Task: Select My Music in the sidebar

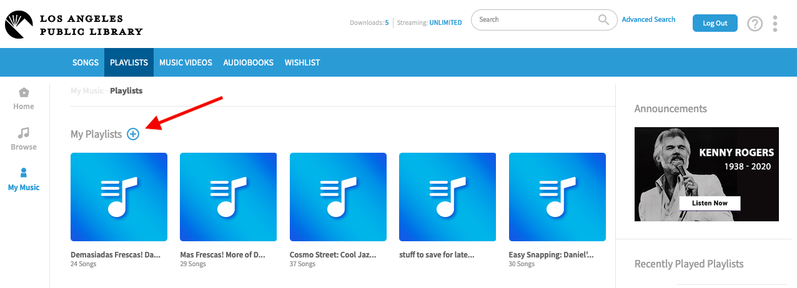Action: [x=24, y=180]
